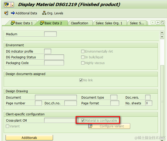Click the DG indicator profile field
The image size is (167, 141).
point(48,51)
